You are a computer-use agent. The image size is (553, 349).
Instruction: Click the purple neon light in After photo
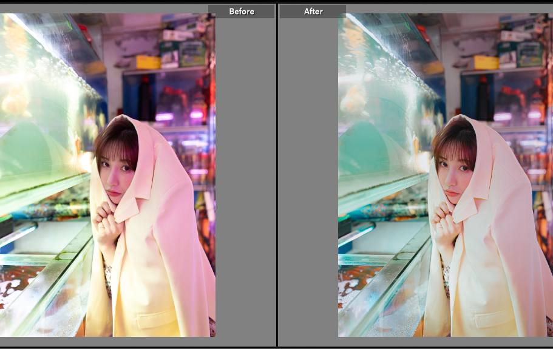click(502, 117)
